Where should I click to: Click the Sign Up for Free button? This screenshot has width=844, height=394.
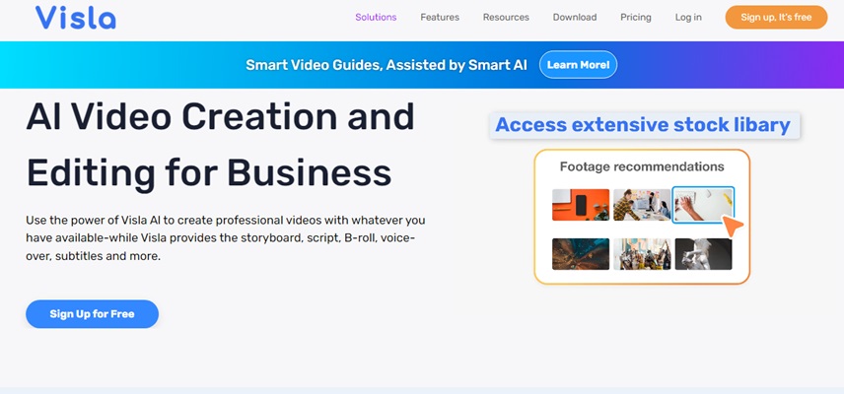92,314
